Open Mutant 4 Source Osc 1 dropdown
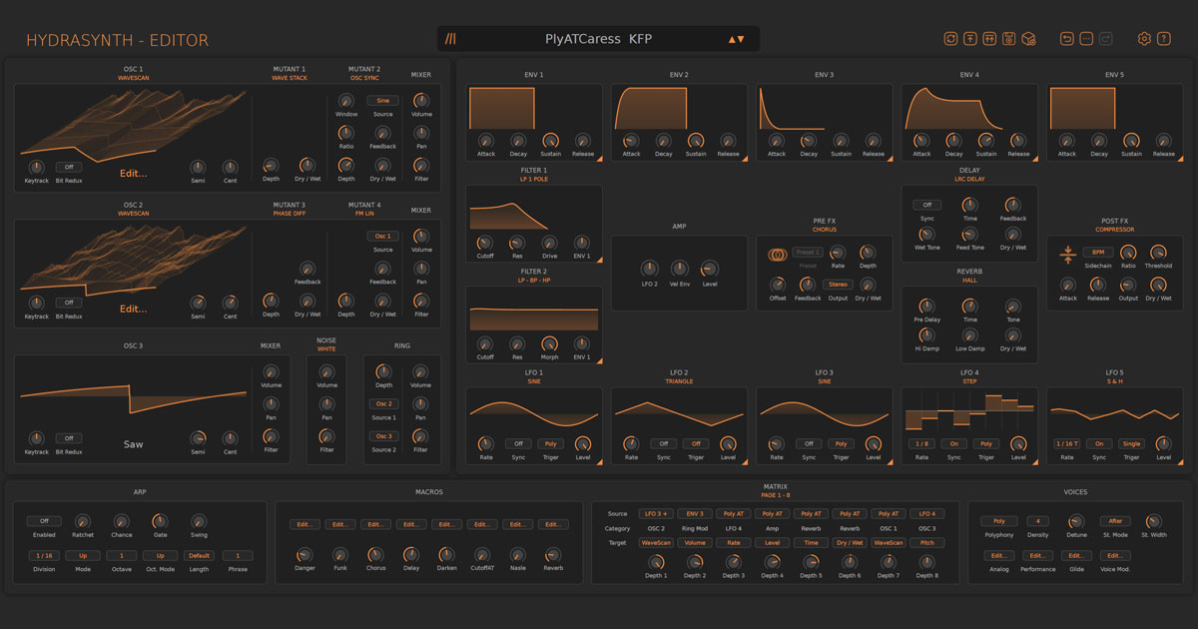Image resolution: width=1198 pixels, height=629 pixels. pyautogui.click(x=382, y=236)
